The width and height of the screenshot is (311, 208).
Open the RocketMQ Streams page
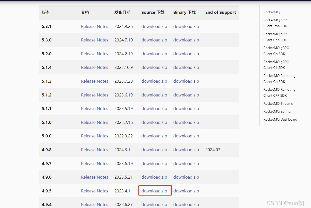coord(278,103)
